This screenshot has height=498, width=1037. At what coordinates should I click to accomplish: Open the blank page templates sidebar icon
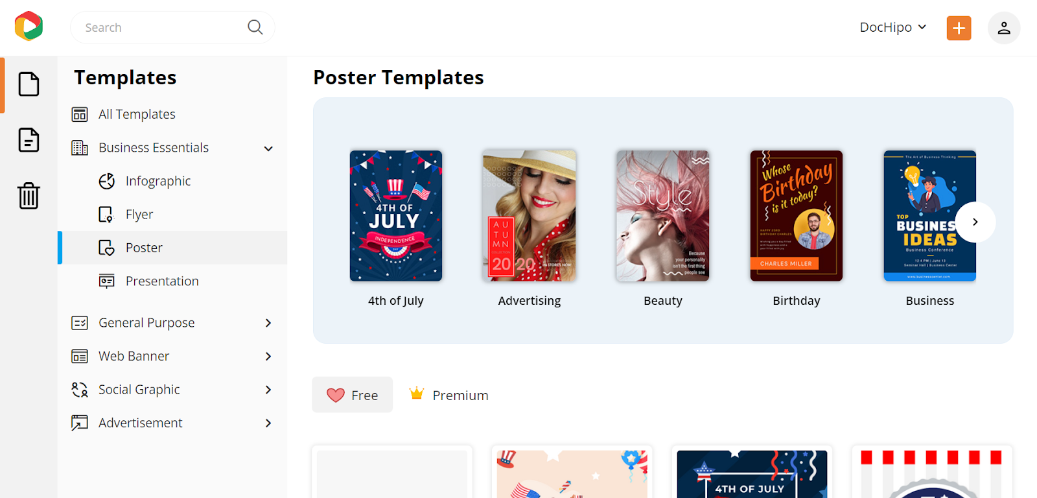(x=29, y=84)
